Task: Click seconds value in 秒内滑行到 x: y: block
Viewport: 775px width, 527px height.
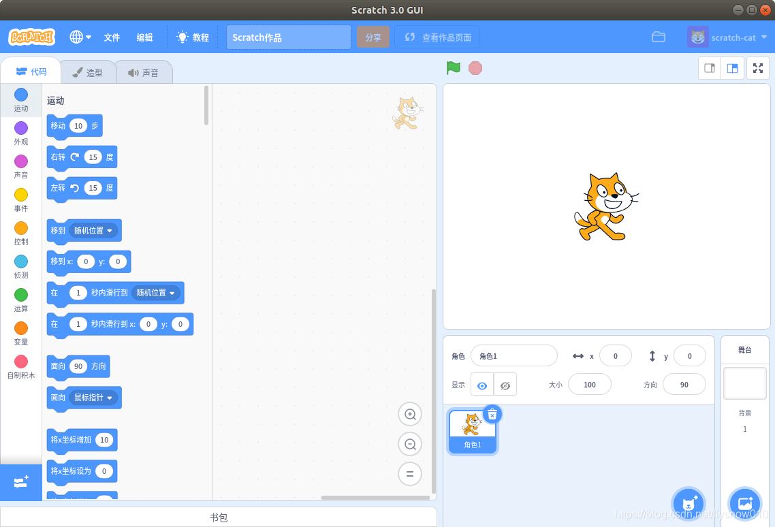Action: (78, 324)
